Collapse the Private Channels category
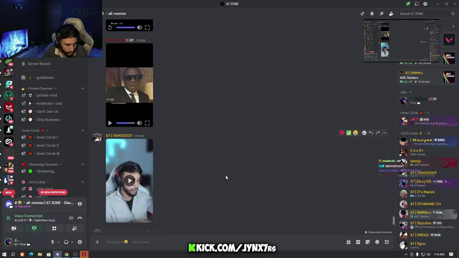Viewport: 459px width, 258px height. [x=39, y=89]
